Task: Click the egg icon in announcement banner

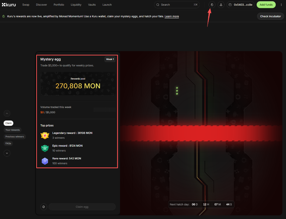Action: [x=3, y=16]
